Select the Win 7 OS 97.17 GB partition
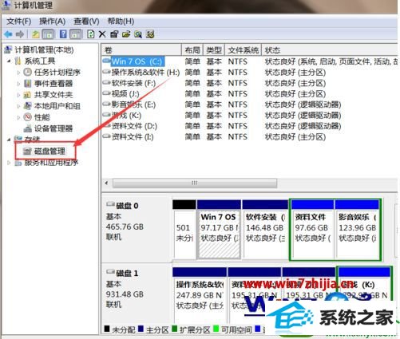 [x=219, y=230]
